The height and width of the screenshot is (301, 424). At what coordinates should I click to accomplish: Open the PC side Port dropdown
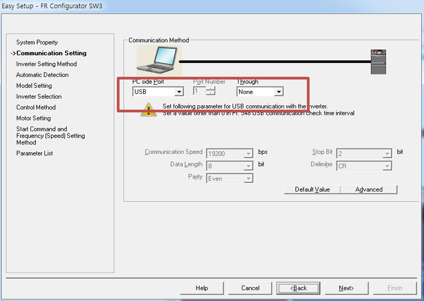coord(158,91)
